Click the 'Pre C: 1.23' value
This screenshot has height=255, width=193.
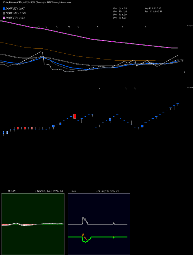pos(120,18)
